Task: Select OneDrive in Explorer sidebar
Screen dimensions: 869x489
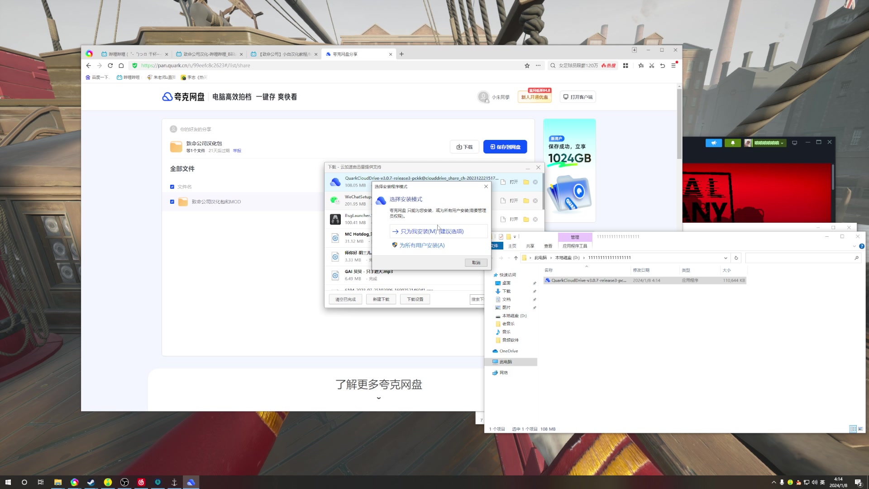Action: click(509, 351)
